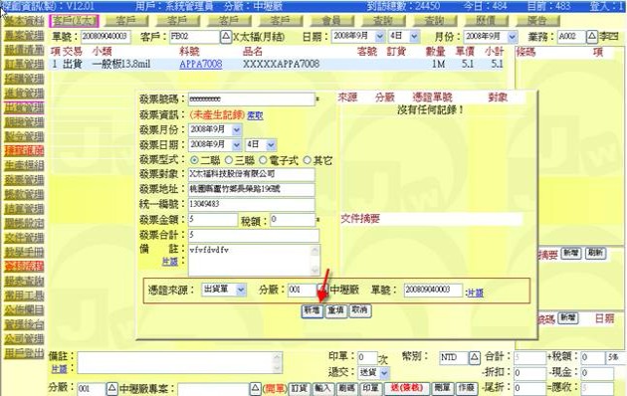The width and height of the screenshot is (627, 396).
Task: Expand the 遞交 送貨 dropdown
Action: pyautogui.click(x=384, y=373)
